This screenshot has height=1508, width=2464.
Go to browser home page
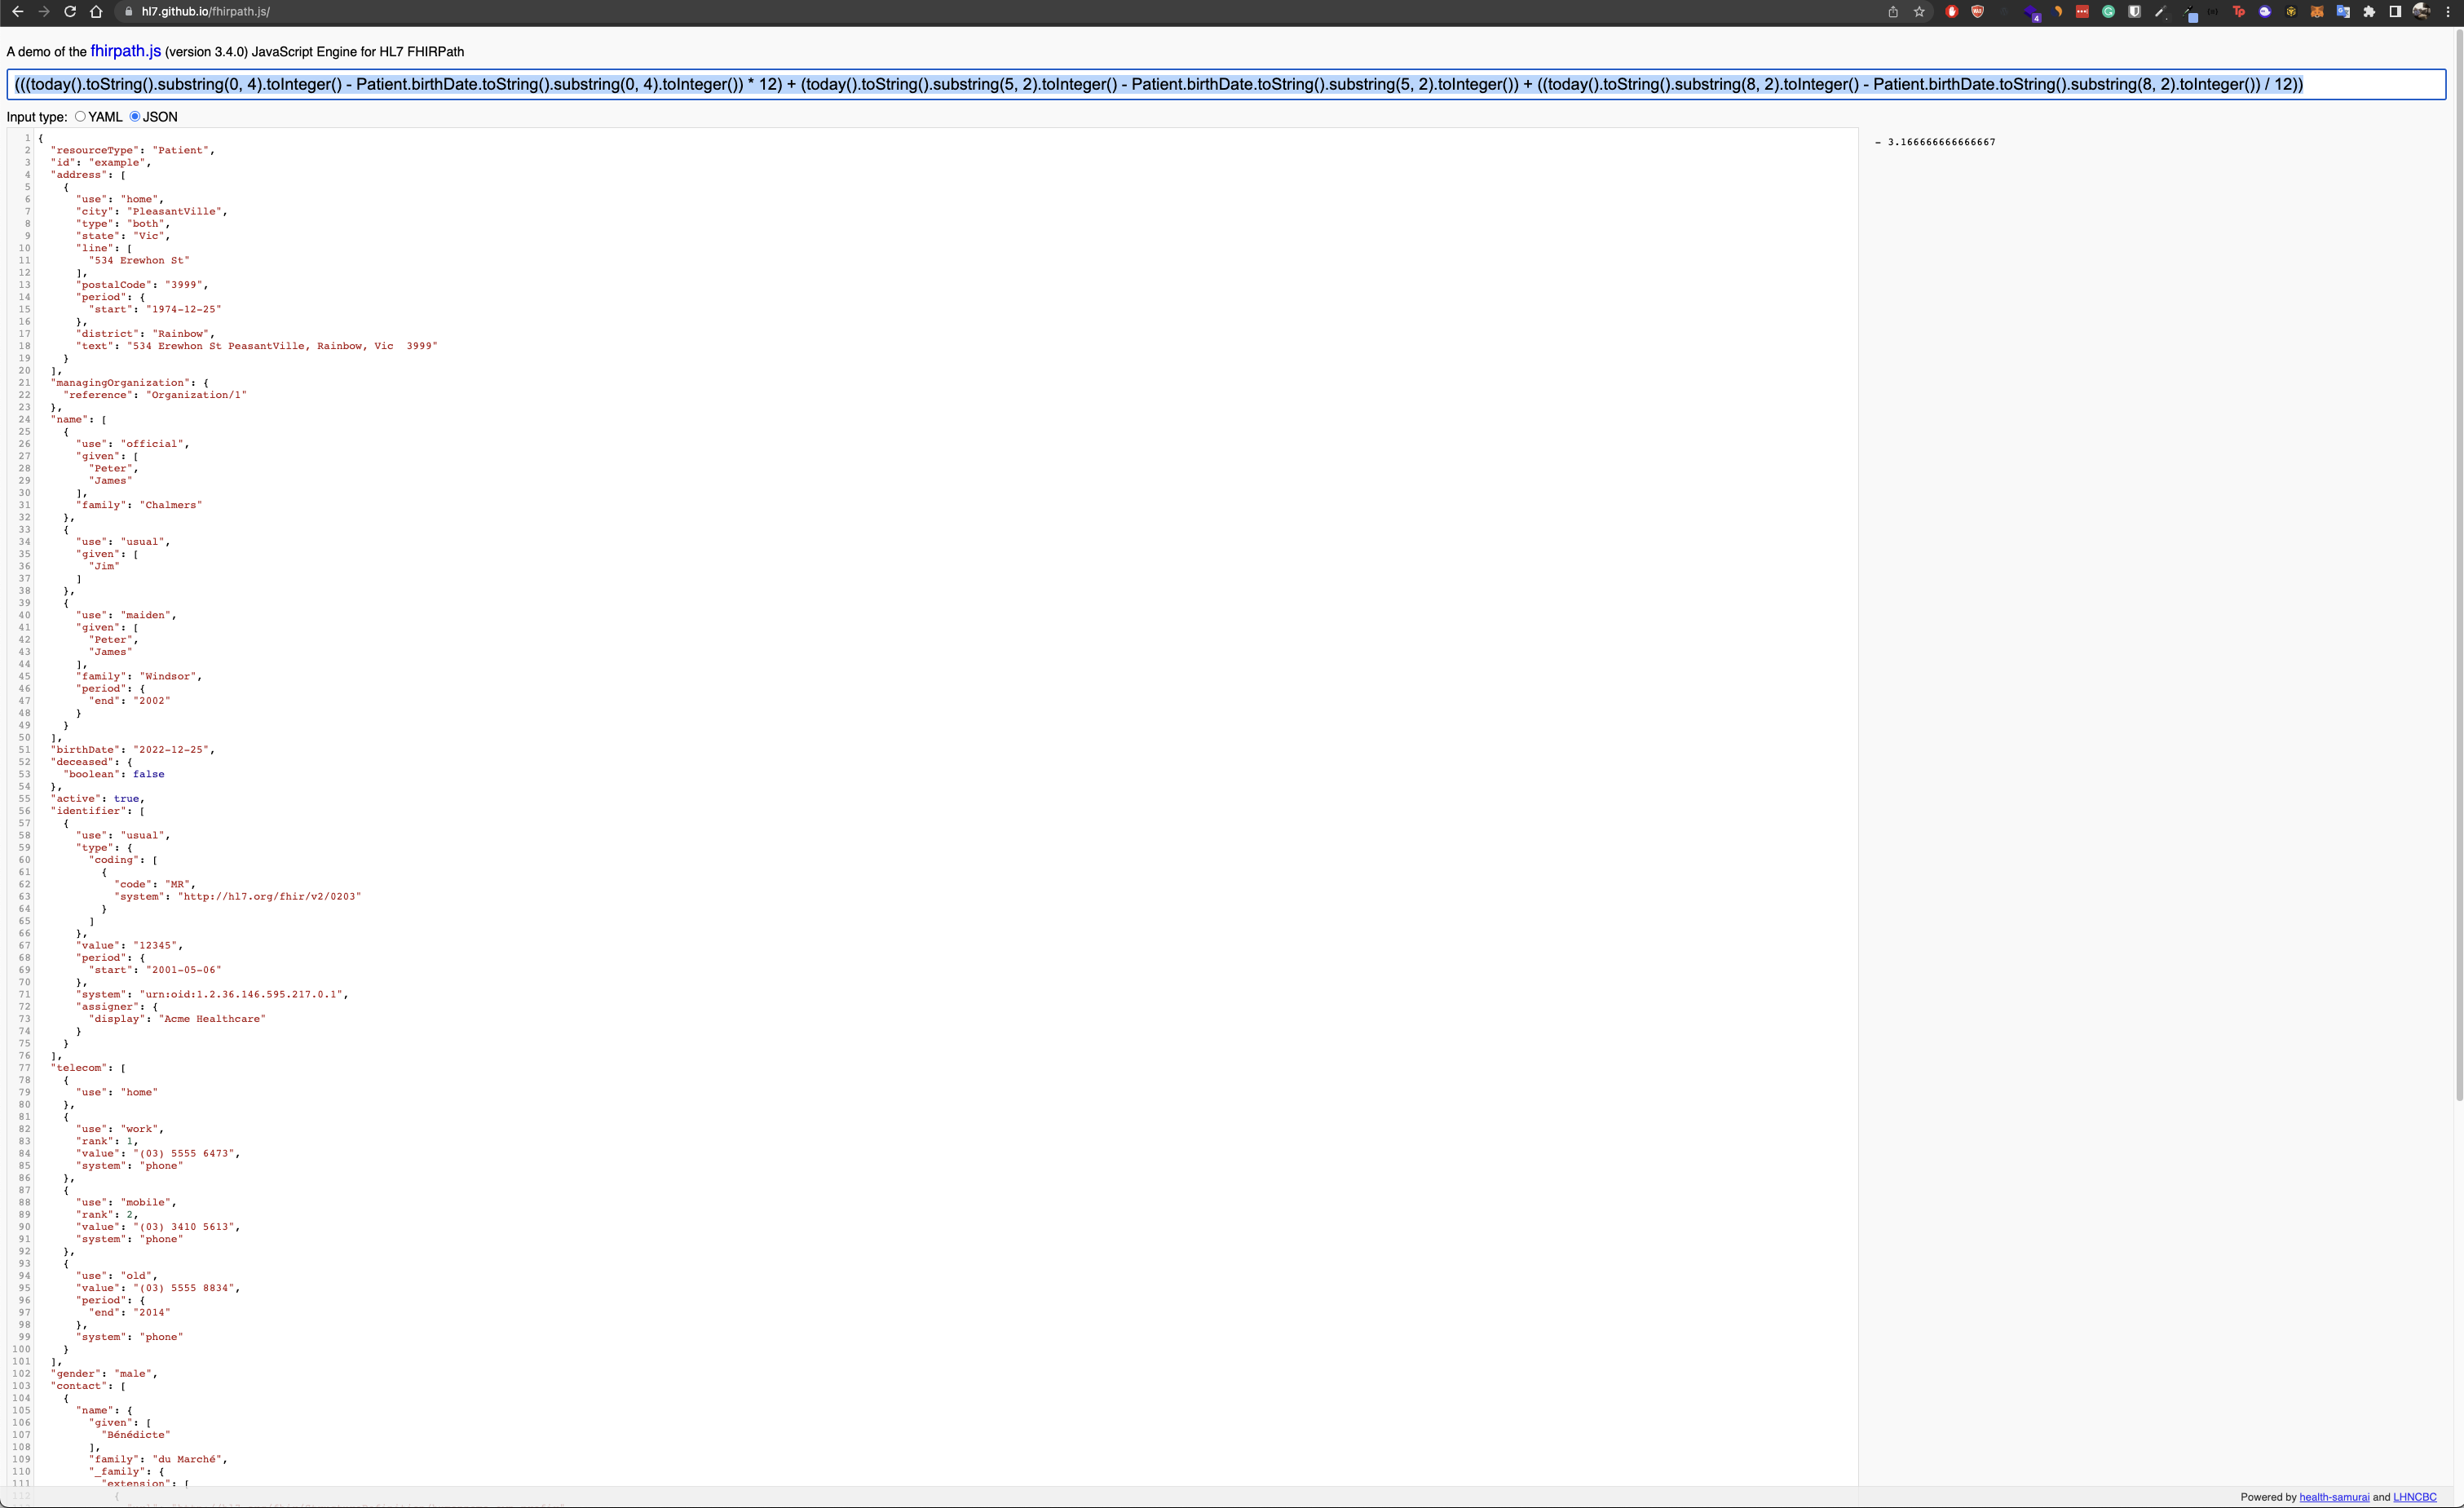click(96, 12)
